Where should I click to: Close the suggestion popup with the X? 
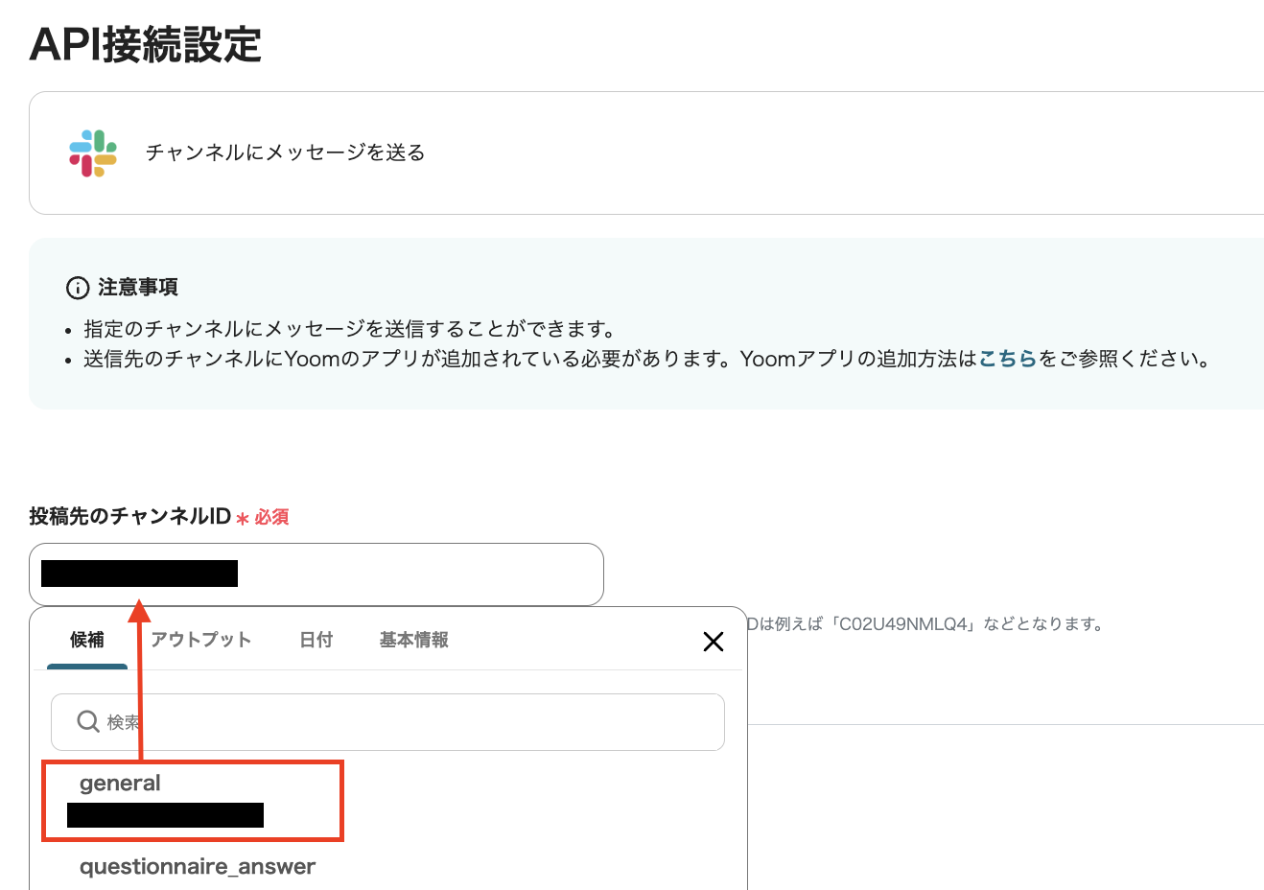[714, 642]
